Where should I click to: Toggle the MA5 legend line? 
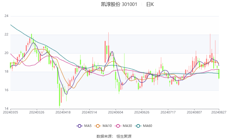click(84, 126)
